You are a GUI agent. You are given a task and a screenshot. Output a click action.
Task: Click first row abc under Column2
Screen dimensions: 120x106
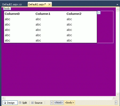click(x=69, y=19)
